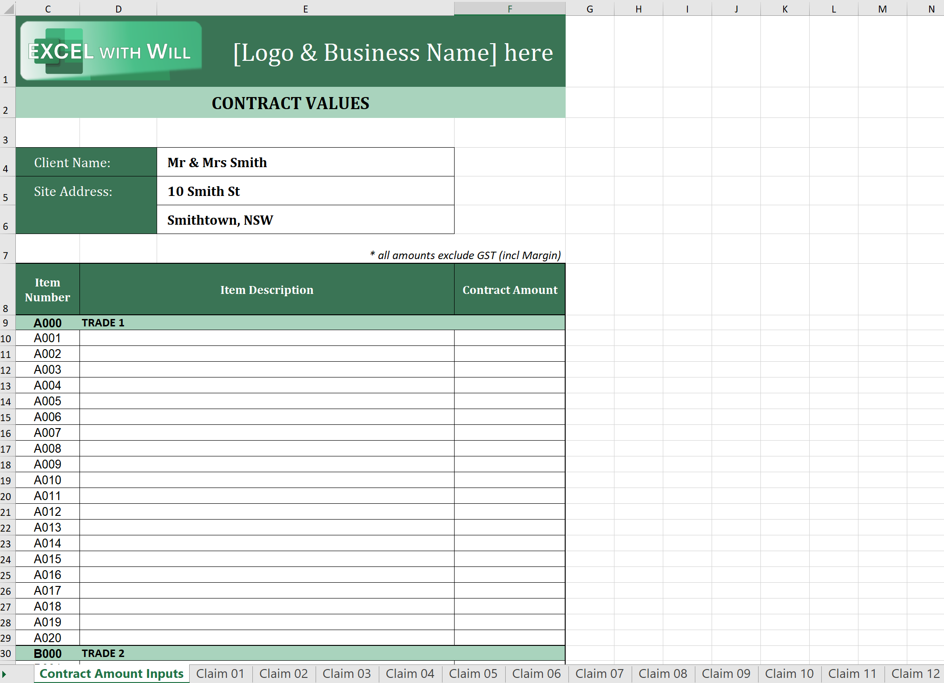
Task: Go to the Claim 08 sheet tab
Action: pyautogui.click(x=662, y=674)
